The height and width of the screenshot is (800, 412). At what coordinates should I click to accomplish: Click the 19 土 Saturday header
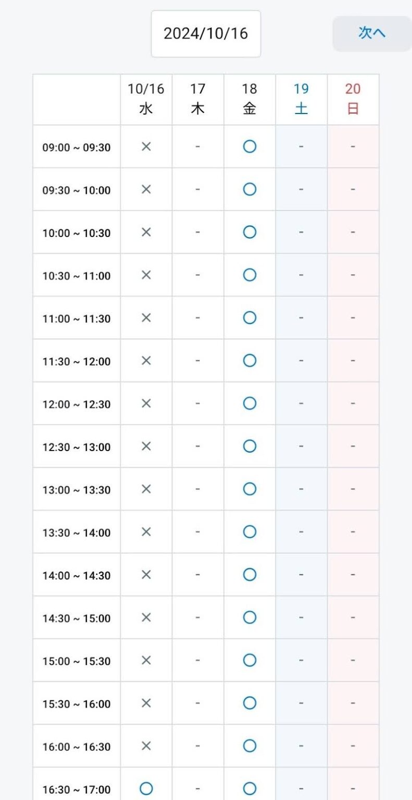(x=301, y=99)
